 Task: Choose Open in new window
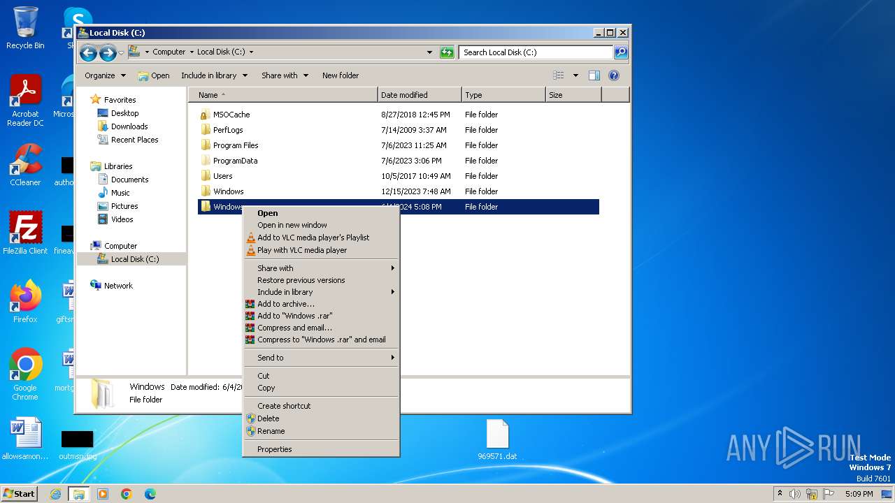[321, 225]
